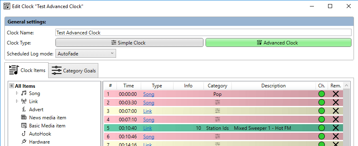Expand the Link tree node
Screen dimensions: 358x146
click(17, 101)
